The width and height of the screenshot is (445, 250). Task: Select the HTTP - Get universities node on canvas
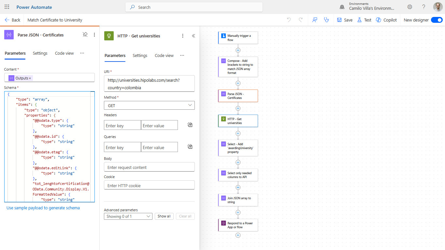point(238,121)
